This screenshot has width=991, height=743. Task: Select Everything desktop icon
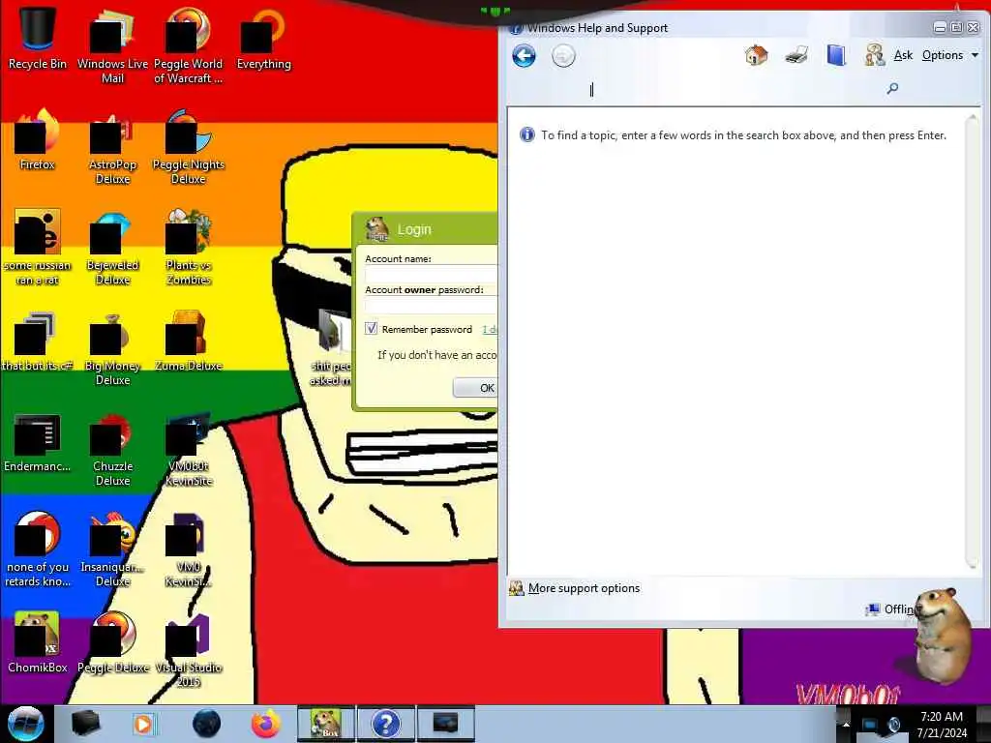point(263,38)
